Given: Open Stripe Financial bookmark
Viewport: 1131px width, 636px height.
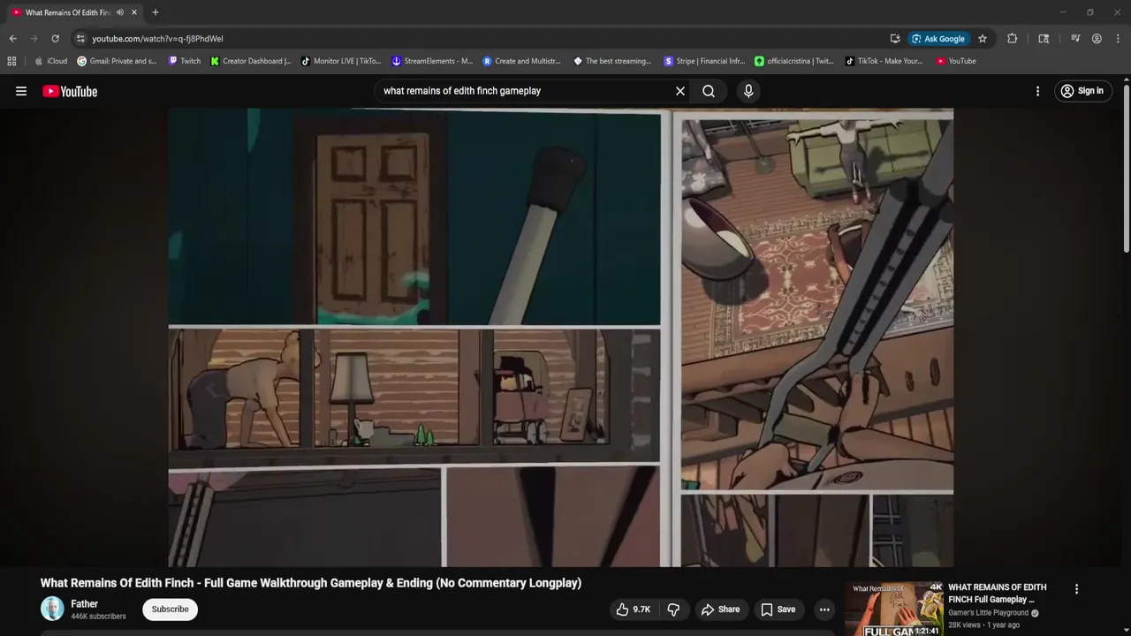Looking at the screenshot, I should [704, 61].
